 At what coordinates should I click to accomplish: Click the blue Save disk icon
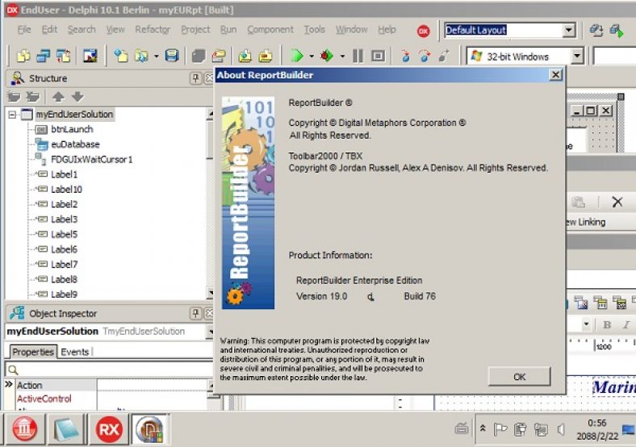[172, 56]
